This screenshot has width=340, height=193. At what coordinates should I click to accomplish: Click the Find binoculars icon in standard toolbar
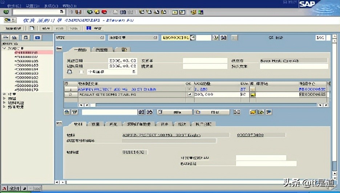[123, 12]
